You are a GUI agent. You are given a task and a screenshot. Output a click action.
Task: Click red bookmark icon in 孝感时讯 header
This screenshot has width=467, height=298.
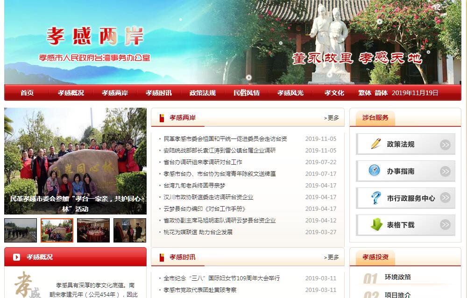point(162,257)
